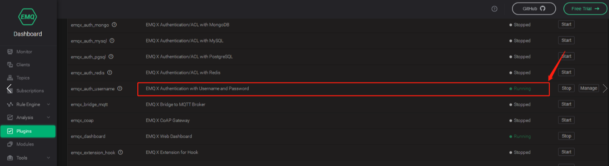Start the emqx_extension_hook plugin
609x166 pixels.
566,152
